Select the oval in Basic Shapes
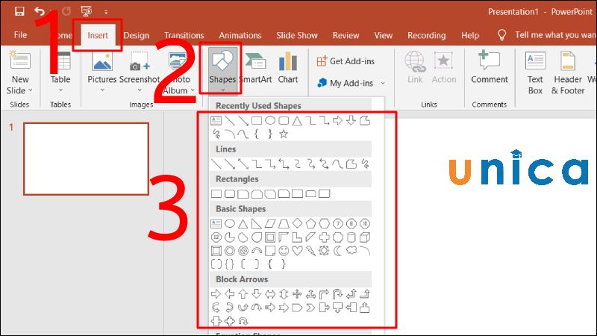Viewport: 597px width, 336px height. [x=230, y=223]
